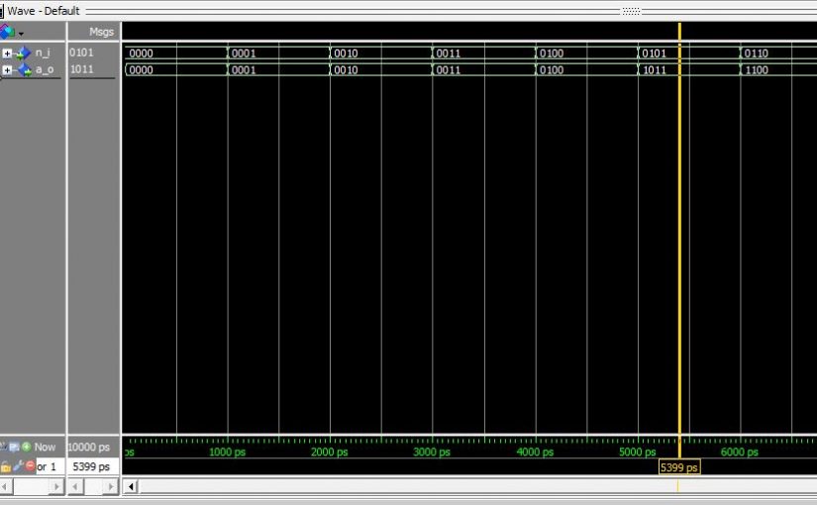
Task: Click the leftmost toggle-leaf-names icon
Action: [3, 447]
